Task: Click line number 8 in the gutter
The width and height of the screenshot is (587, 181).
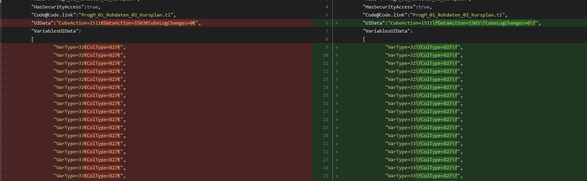Action: point(327,39)
